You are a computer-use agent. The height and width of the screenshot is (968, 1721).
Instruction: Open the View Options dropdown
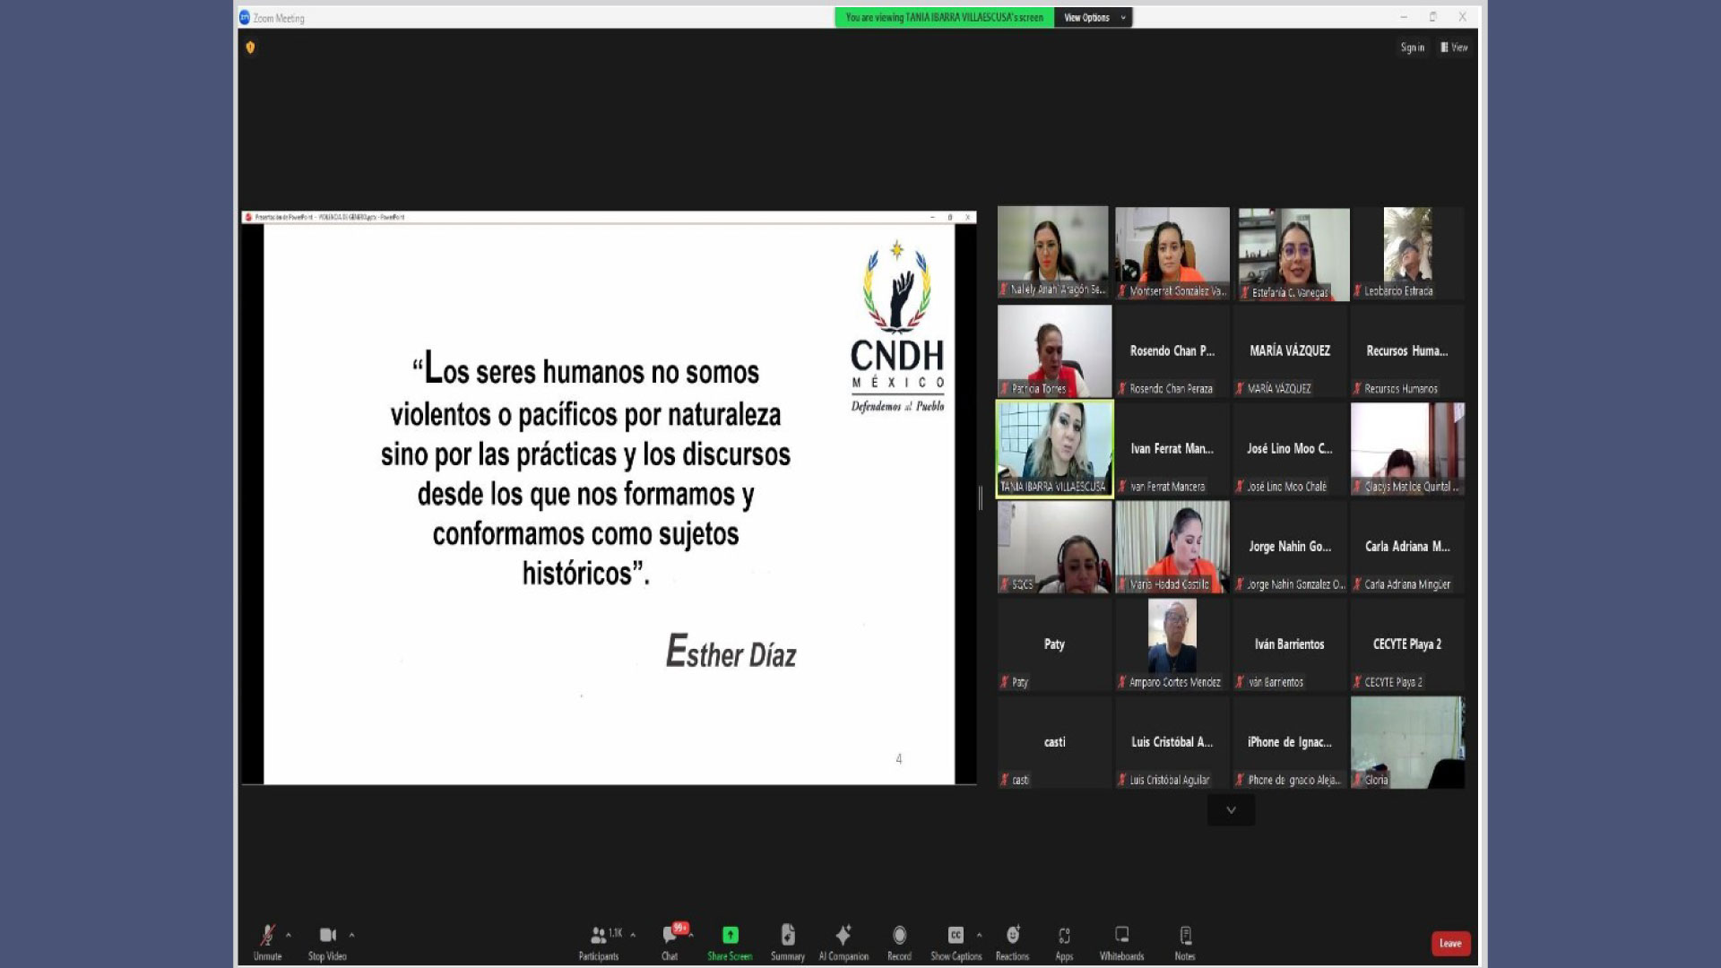point(1093,17)
